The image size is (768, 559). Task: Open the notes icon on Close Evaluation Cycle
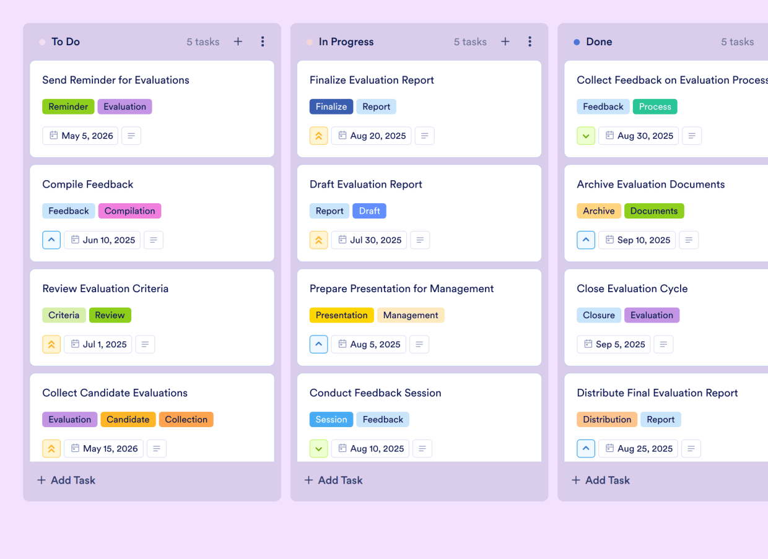click(663, 344)
